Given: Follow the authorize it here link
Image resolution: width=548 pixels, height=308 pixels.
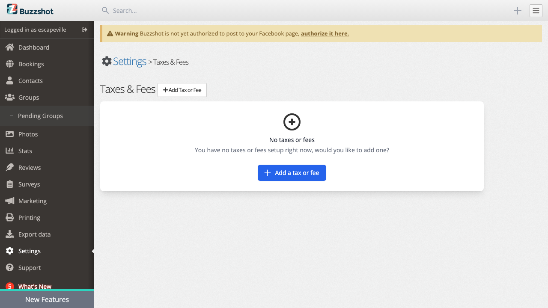Looking at the screenshot, I should point(325,33).
